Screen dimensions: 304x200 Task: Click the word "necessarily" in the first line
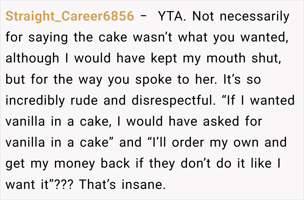(x=254, y=16)
